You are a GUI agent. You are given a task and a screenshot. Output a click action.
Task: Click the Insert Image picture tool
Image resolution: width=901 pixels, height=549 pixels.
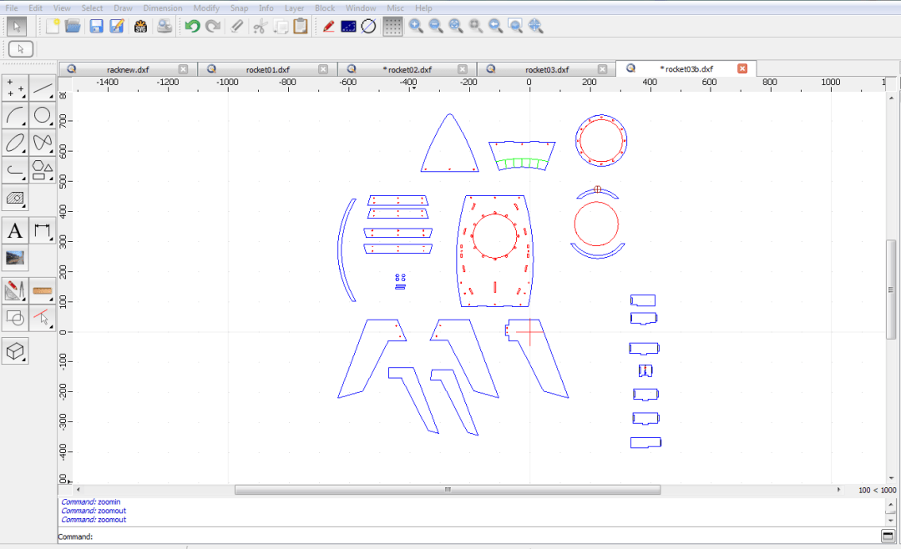click(x=15, y=258)
